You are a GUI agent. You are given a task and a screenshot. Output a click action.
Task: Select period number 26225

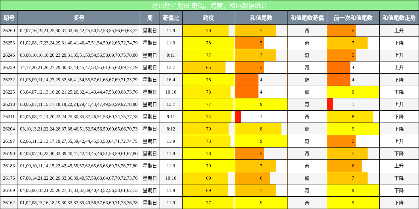[x=9, y=92]
